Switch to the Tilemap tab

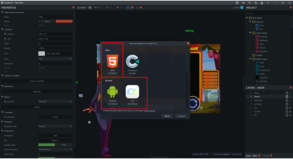[266, 155]
